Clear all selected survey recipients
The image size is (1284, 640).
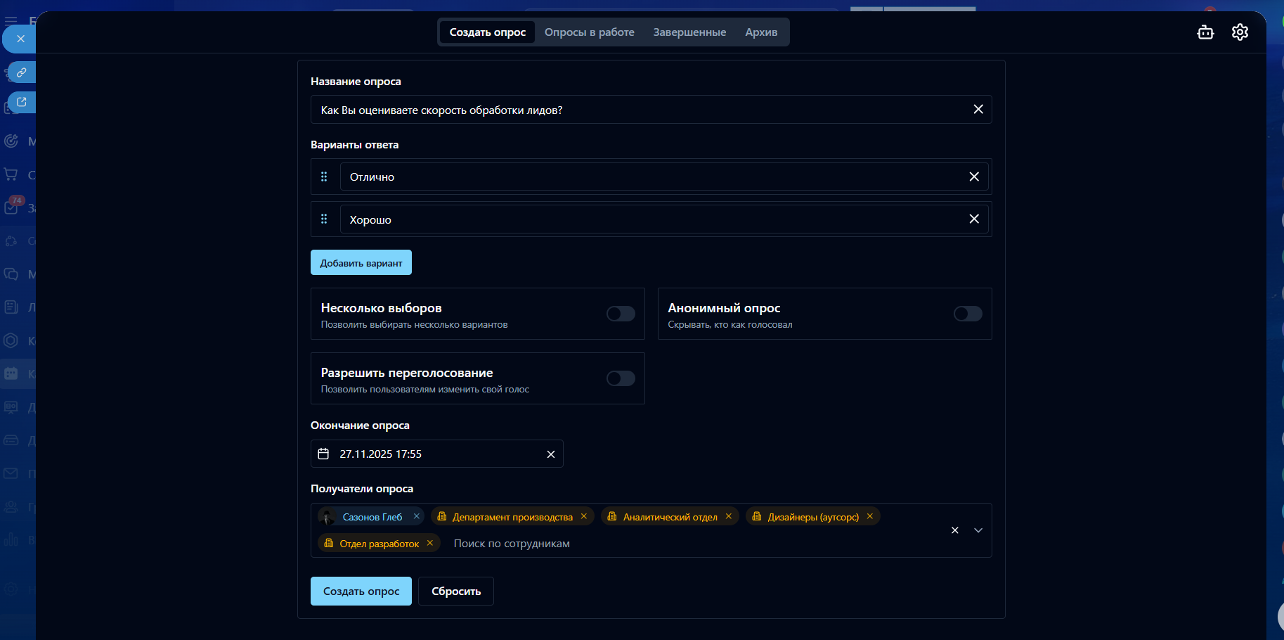point(954,530)
